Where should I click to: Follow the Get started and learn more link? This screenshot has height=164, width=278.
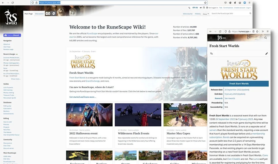(83, 97)
